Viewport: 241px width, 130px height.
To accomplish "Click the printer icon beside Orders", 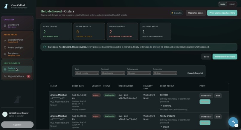I will pos(5,69).
